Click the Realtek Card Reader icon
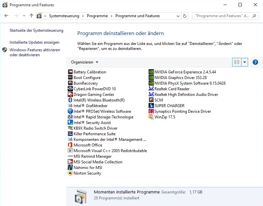Screen dimensions: 263x206 pyautogui.click(x=151, y=89)
